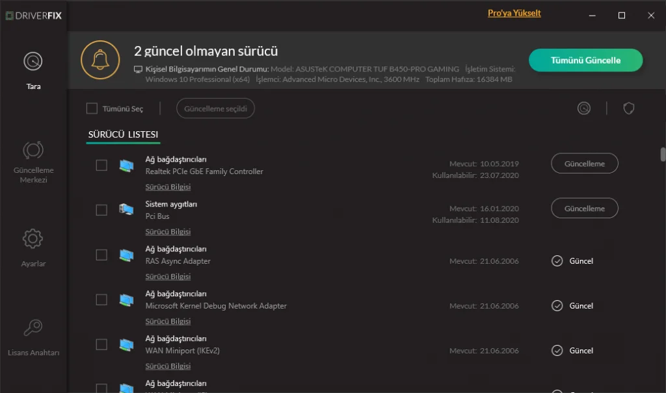
Task: Open Ayarlar gear settings
Action: pos(33,239)
